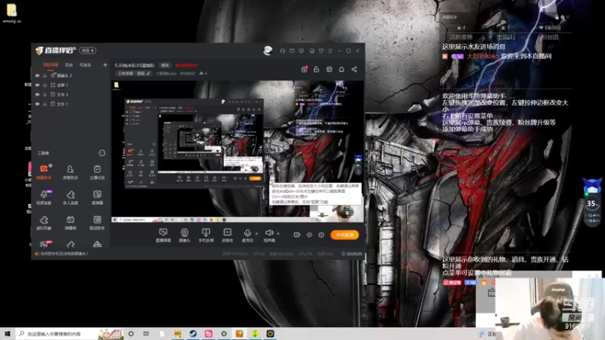Add 摄像头 camera source from bottom bar

[x=185, y=235]
